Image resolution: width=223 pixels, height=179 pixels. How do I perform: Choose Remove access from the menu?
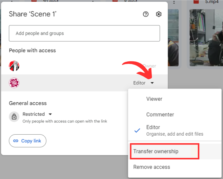(151, 167)
